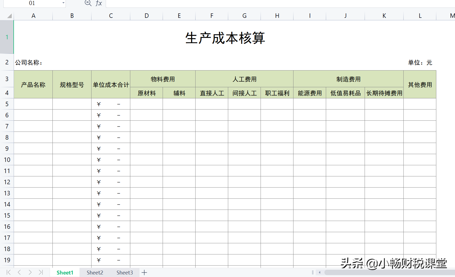Jump to last sheet navigation arrow
This screenshot has height=277, width=455.
(x=41, y=273)
